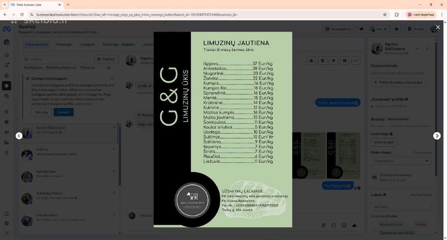Open a new browser tab
This screenshot has height=240, width=447.
click(68, 4)
